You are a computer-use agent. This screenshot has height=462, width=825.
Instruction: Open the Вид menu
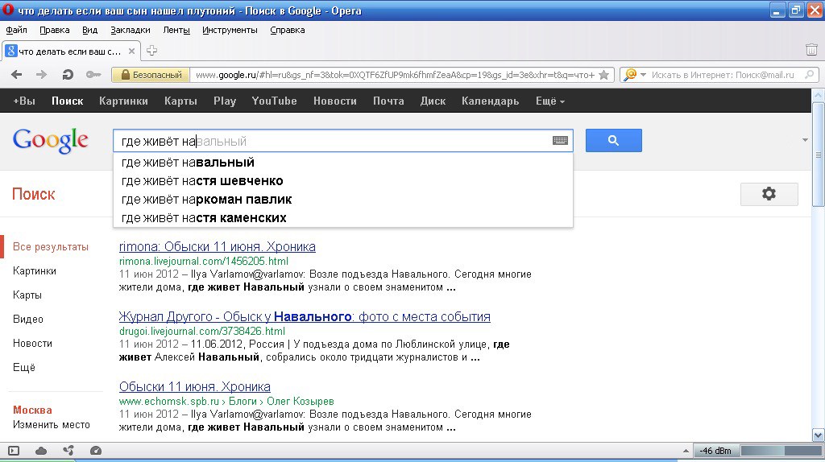[90, 30]
